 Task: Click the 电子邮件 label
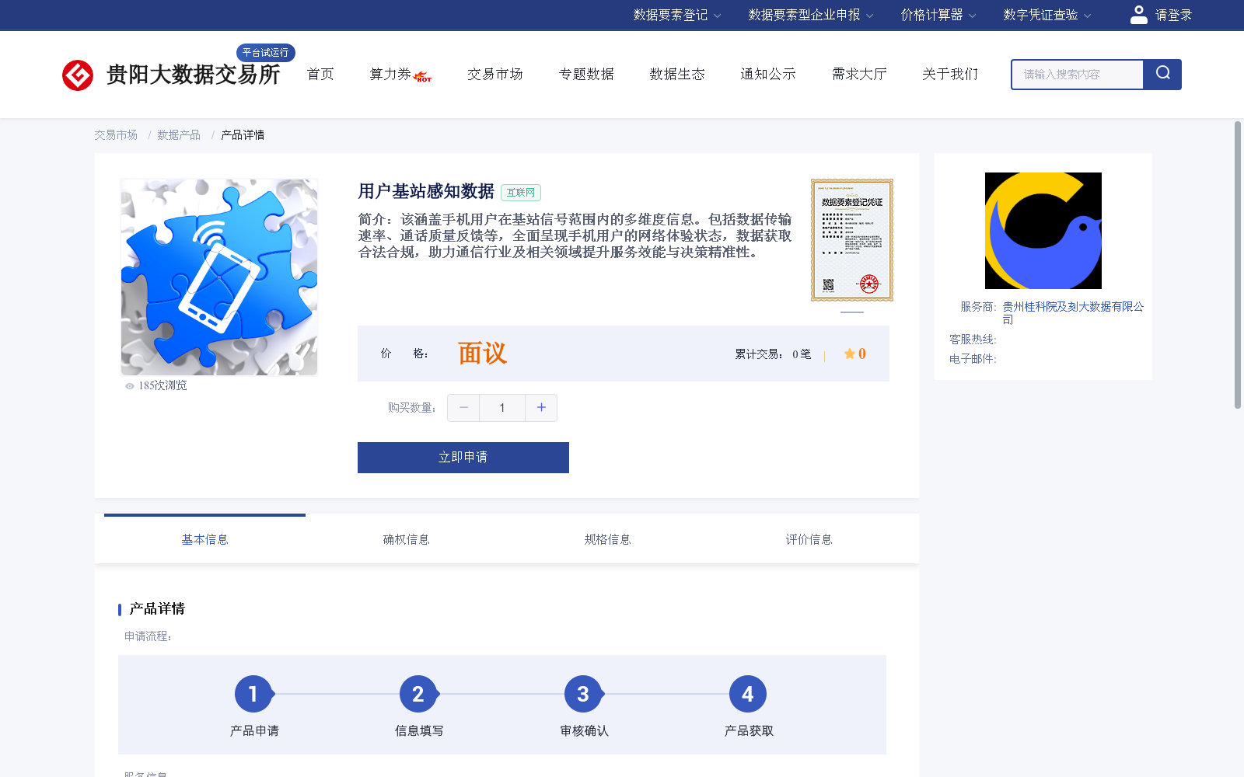(x=973, y=359)
